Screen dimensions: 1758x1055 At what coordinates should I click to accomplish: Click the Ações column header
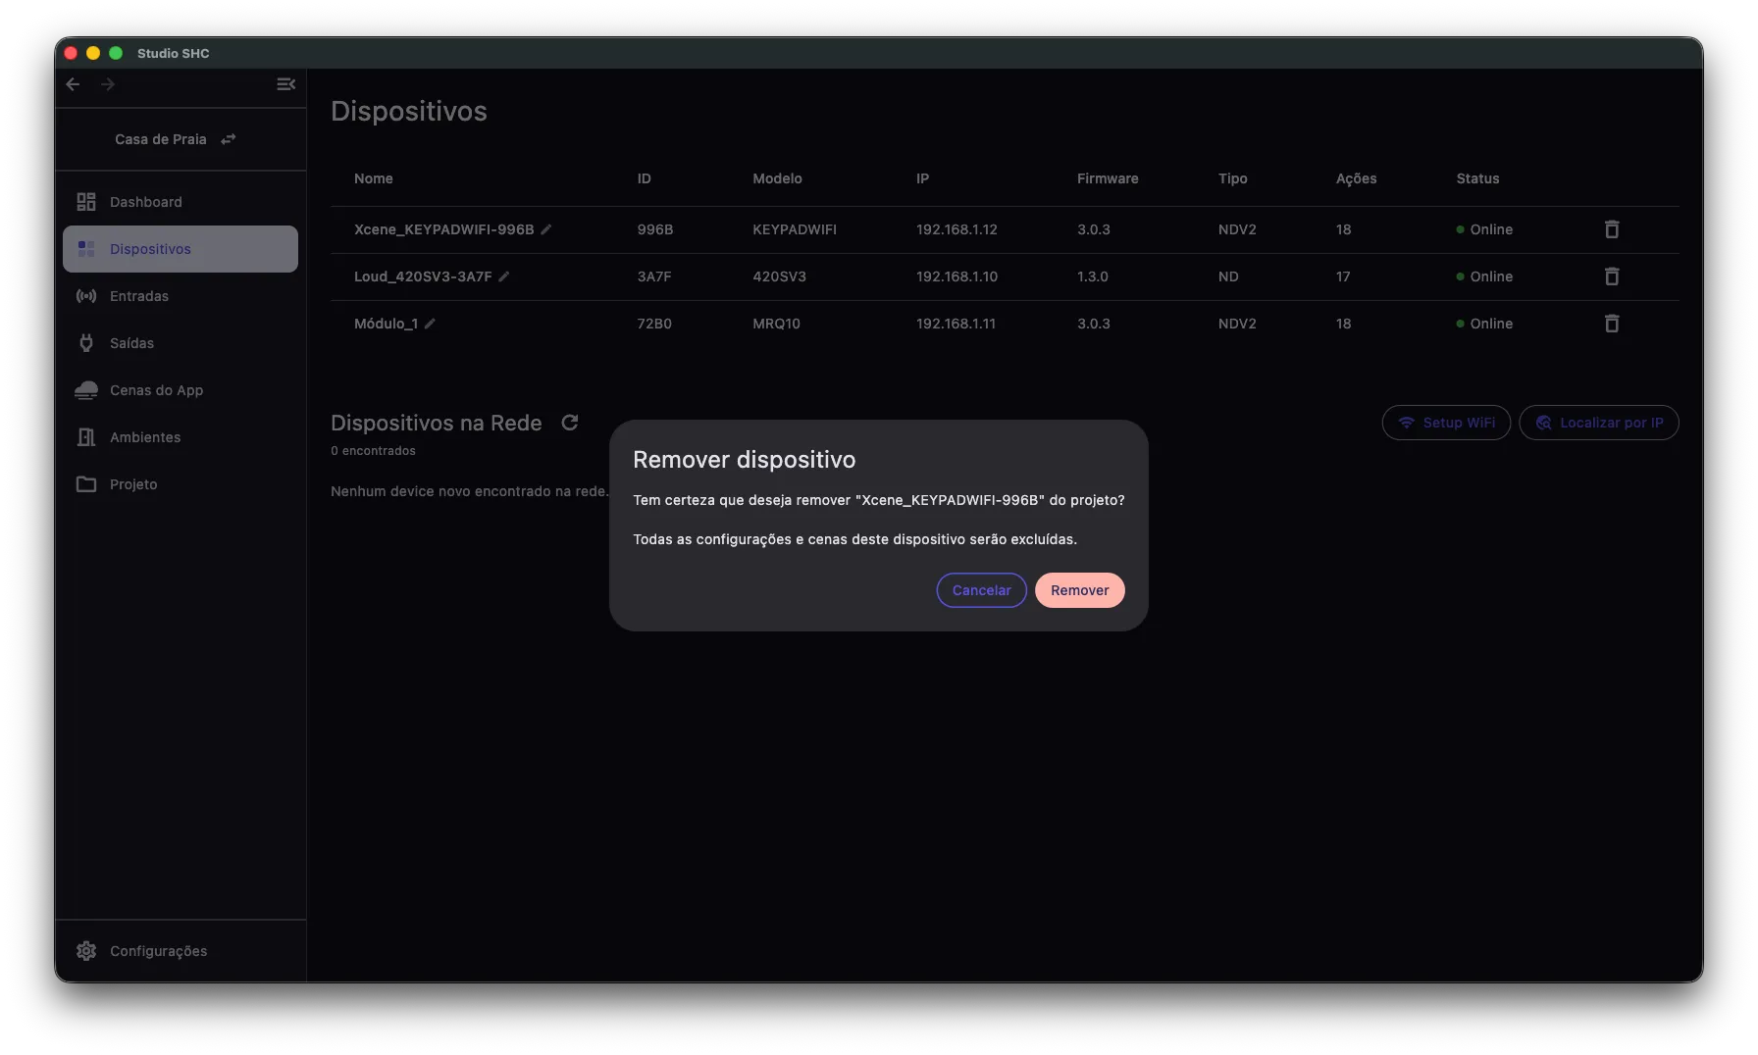(1356, 178)
